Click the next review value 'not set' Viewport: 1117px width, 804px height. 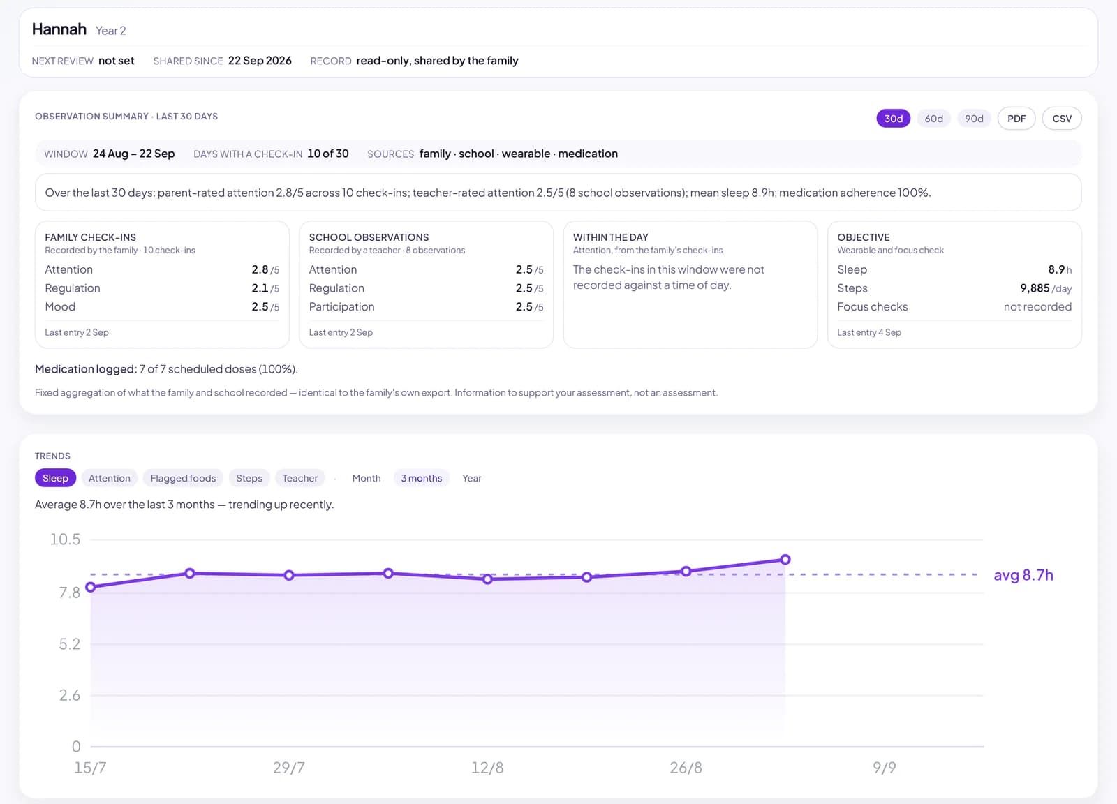click(x=117, y=61)
